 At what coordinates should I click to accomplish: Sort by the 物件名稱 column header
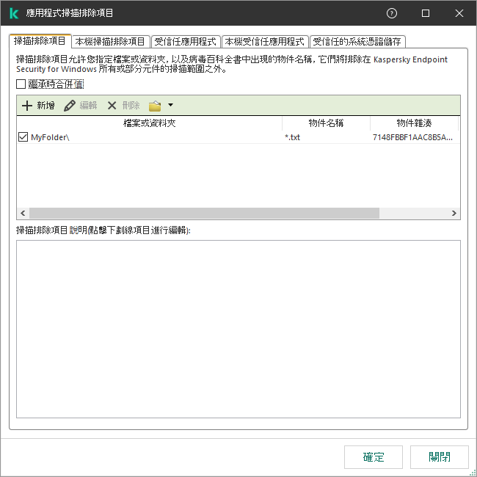coord(326,123)
